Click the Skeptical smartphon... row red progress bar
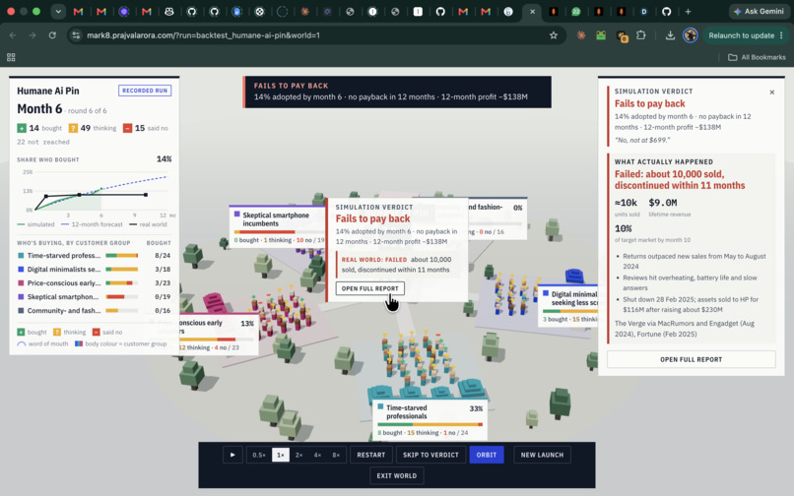Screen dimensions: 794x496 121,296
